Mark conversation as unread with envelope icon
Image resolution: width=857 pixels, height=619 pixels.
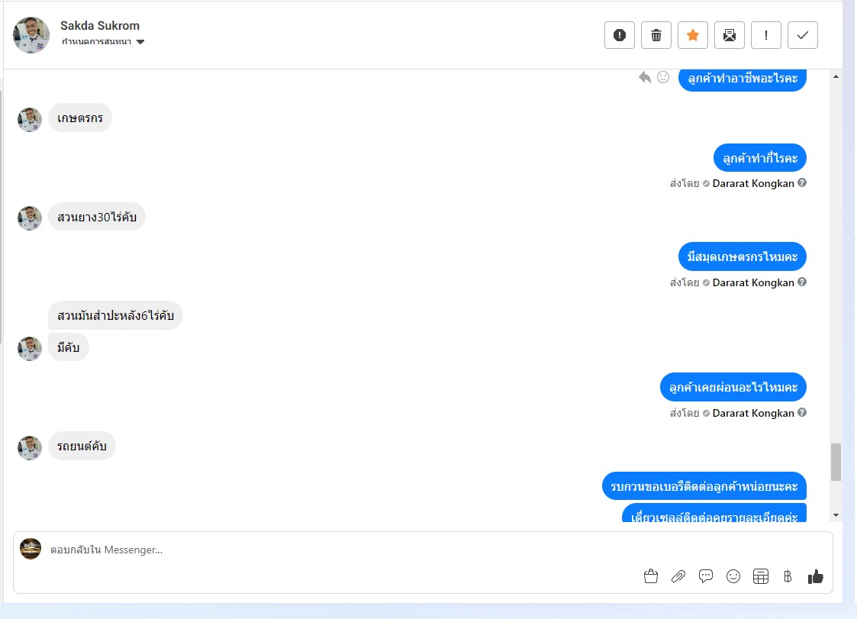click(x=729, y=35)
